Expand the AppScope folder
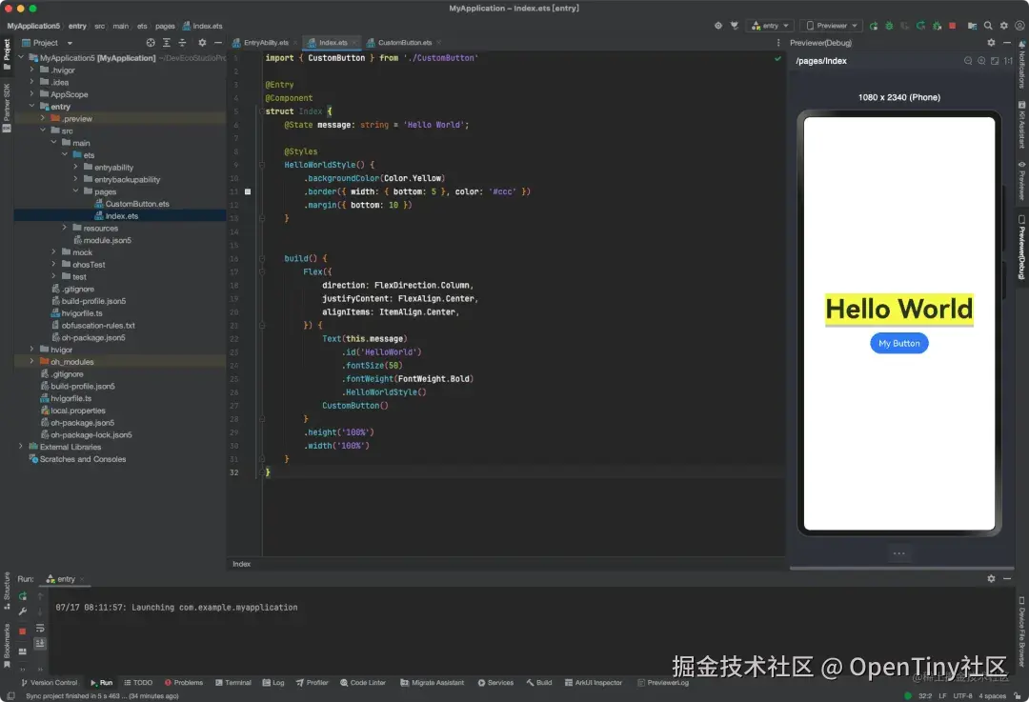This screenshot has height=702, width=1029. (x=31, y=93)
